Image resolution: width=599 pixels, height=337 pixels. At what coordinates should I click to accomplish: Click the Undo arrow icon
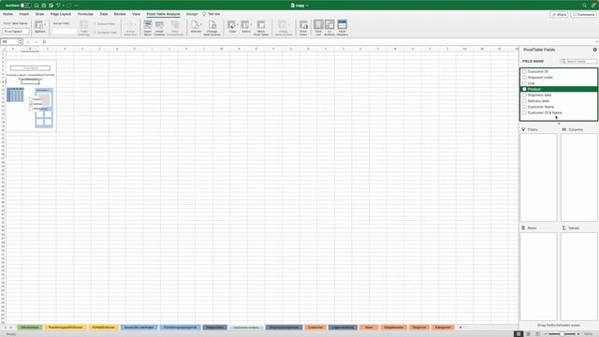pyautogui.click(x=58, y=6)
